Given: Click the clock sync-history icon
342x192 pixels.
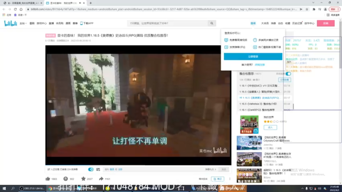Looking at the screenshot, I should 255,40.
